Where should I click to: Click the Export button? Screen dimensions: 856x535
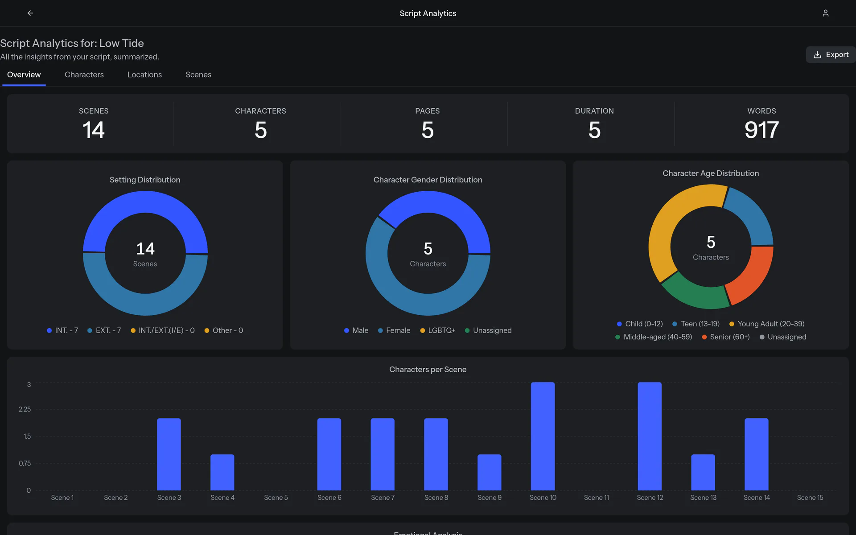pos(831,55)
